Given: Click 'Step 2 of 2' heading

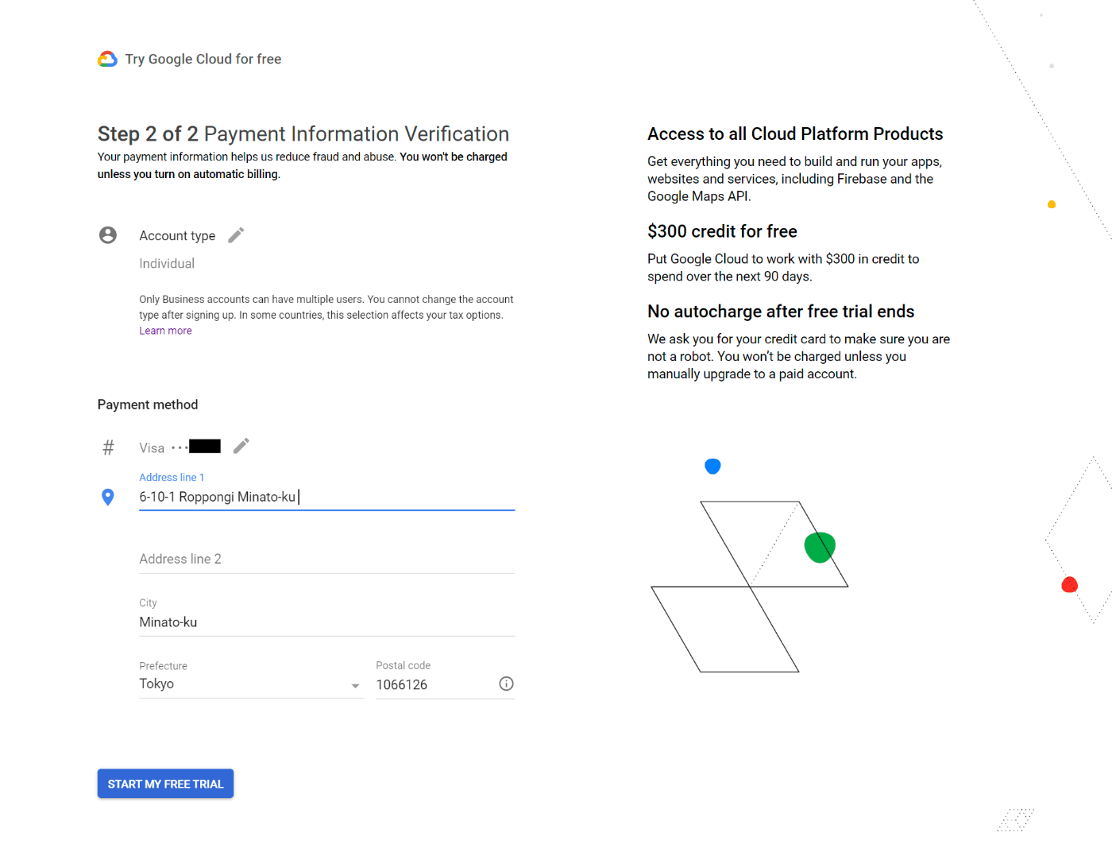Looking at the screenshot, I should [x=148, y=134].
